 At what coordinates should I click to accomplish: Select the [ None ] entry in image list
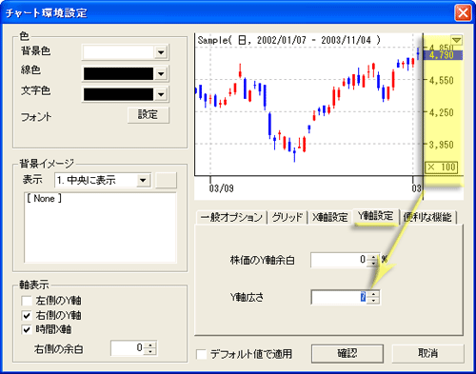pos(44,199)
